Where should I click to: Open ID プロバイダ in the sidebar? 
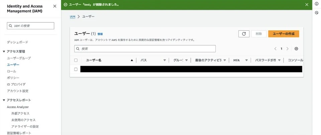coord(16,84)
